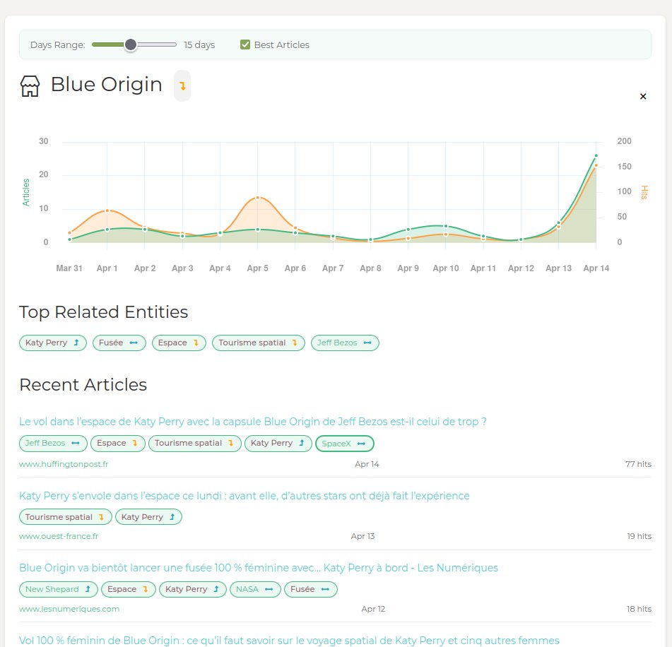The height and width of the screenshot is (647, 672).
Task: Uncheck the Best Articles checkbox
Action: [245, 44]
